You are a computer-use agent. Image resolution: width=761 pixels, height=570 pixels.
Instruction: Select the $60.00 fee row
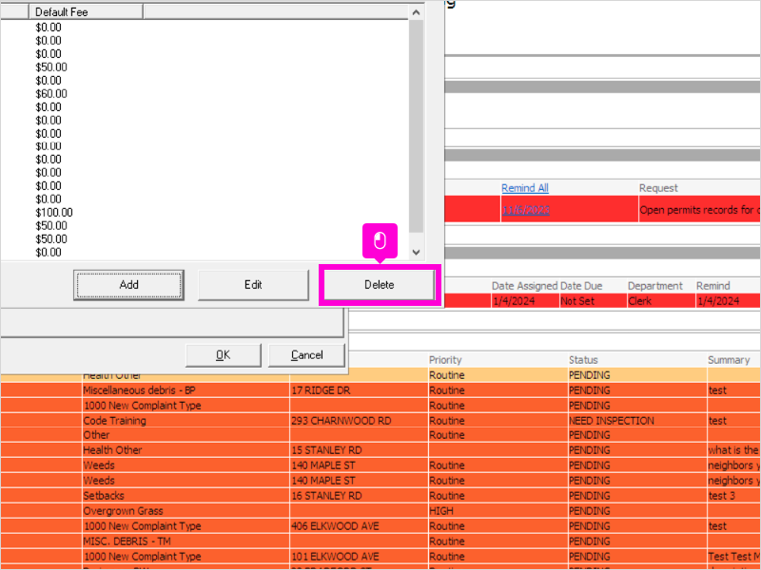[x=51, y=93]
